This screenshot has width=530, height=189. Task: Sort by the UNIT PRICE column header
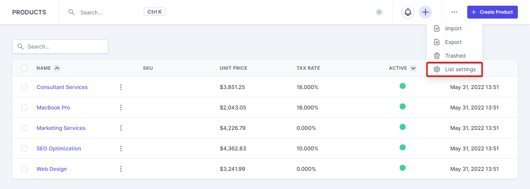coord(233,68)
